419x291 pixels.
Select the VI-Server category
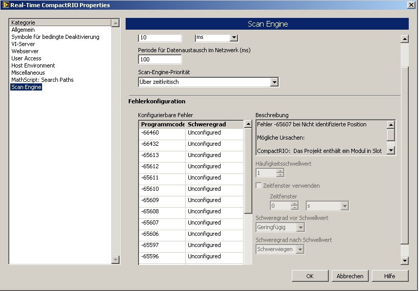tap(23, 44)
